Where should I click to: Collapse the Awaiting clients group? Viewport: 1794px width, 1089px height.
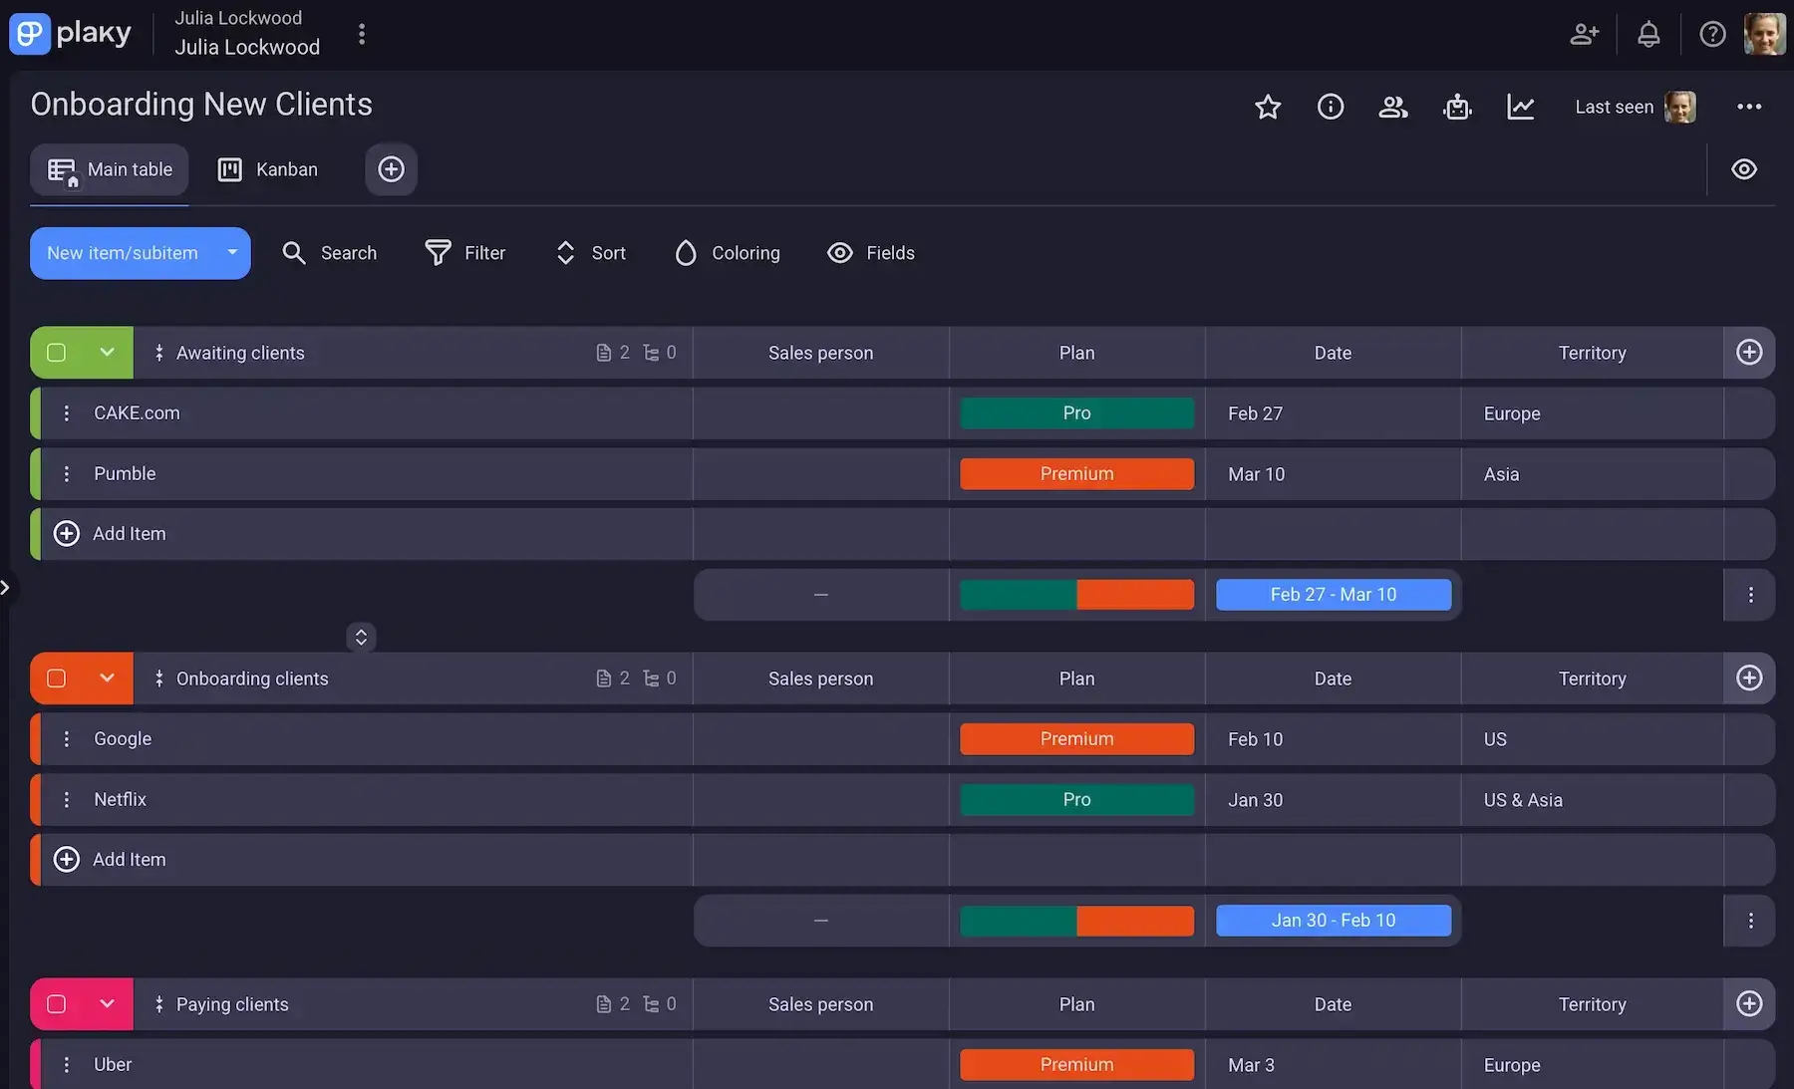coord(107,352)
